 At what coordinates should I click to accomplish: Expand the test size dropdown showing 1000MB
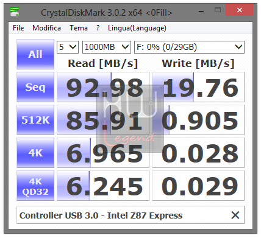tap(106, 47)
